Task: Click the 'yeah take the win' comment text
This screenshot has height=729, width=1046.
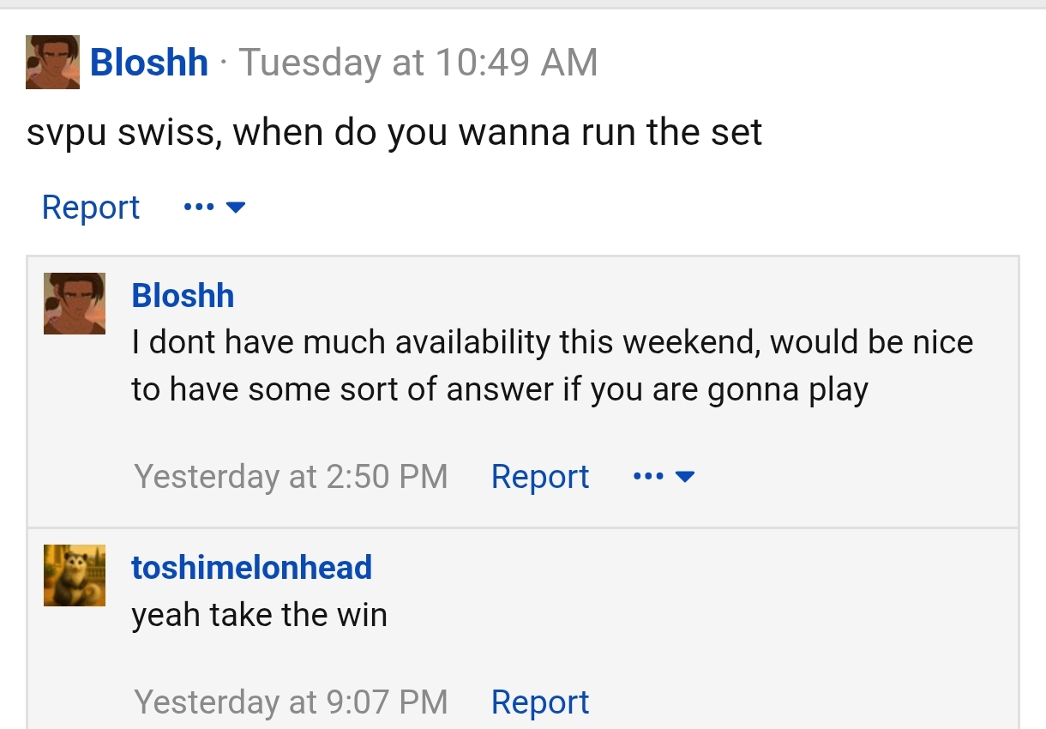Action: (x=259, y=615)
